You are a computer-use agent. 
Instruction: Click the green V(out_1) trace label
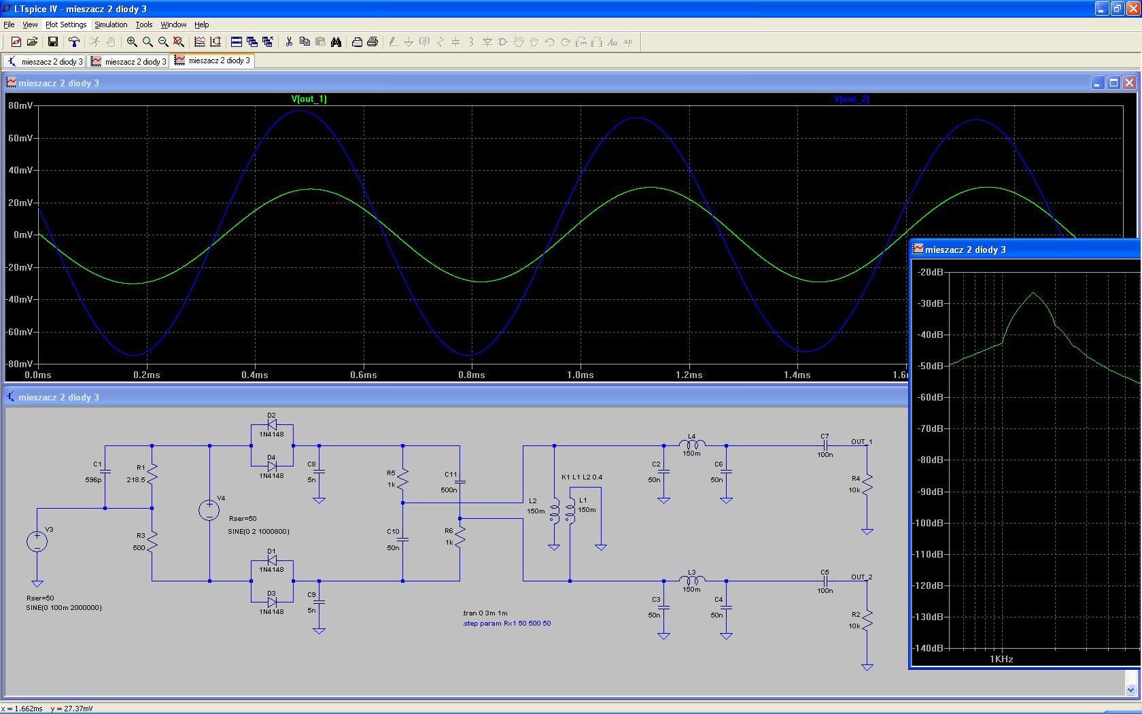click(309, 99)
